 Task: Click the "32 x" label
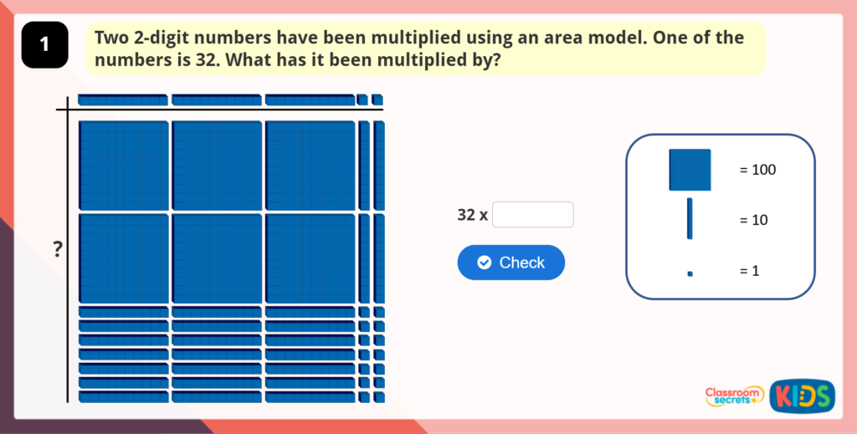[472, 215]
